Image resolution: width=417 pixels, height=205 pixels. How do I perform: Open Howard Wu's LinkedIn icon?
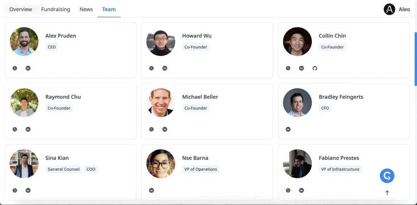click(165, 68)
